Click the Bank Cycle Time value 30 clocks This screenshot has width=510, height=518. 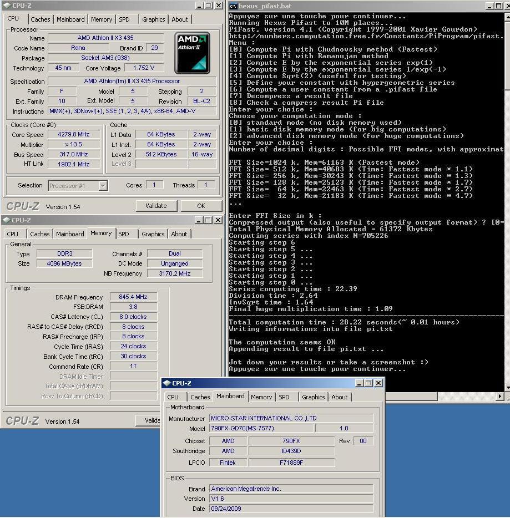coord(133,356)
